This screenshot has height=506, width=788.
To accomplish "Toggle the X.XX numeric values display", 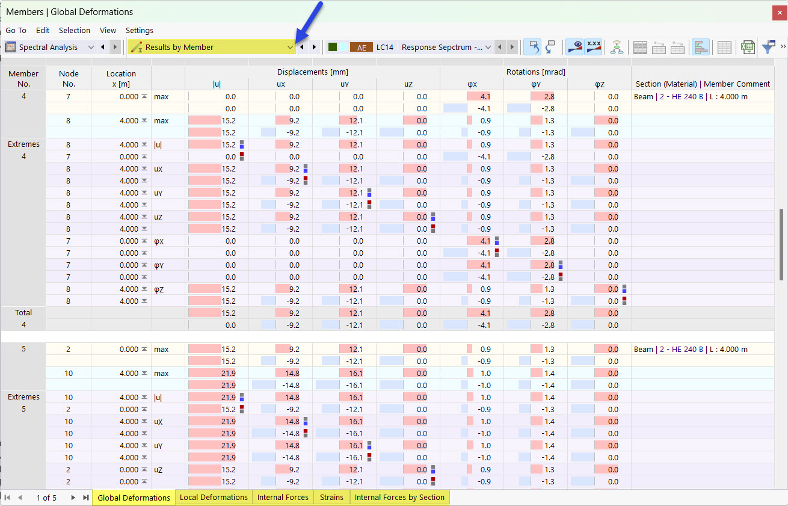I will pos(594,46).
